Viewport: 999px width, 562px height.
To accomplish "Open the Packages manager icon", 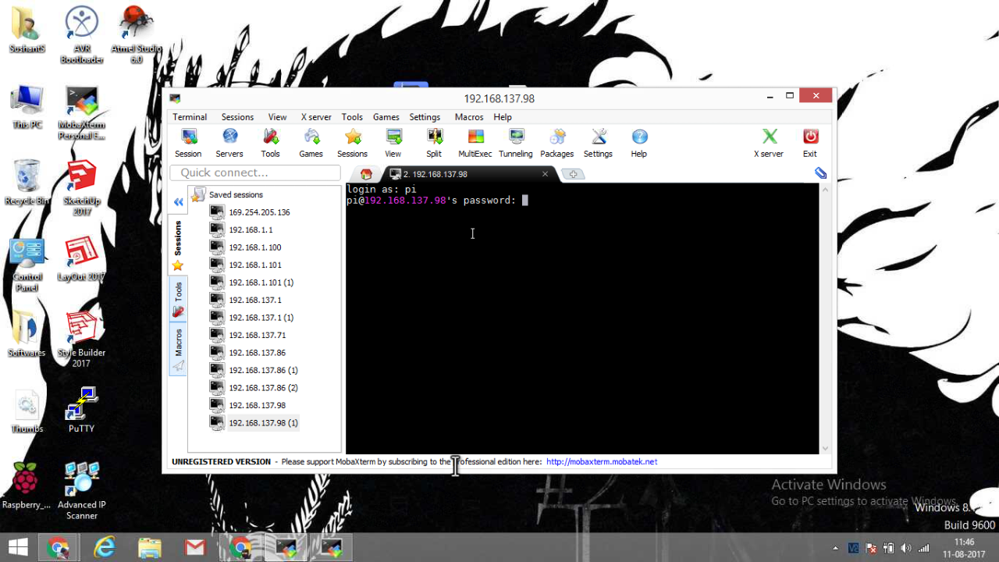I will pos(556,143).
